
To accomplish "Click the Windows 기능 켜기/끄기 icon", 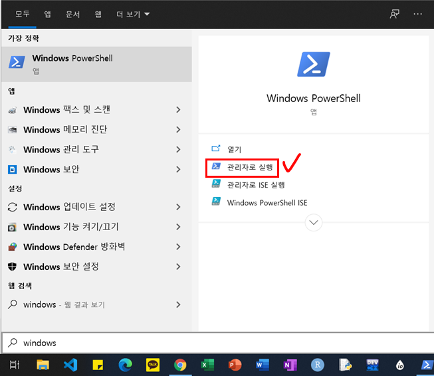I will (x=12, y=227).
